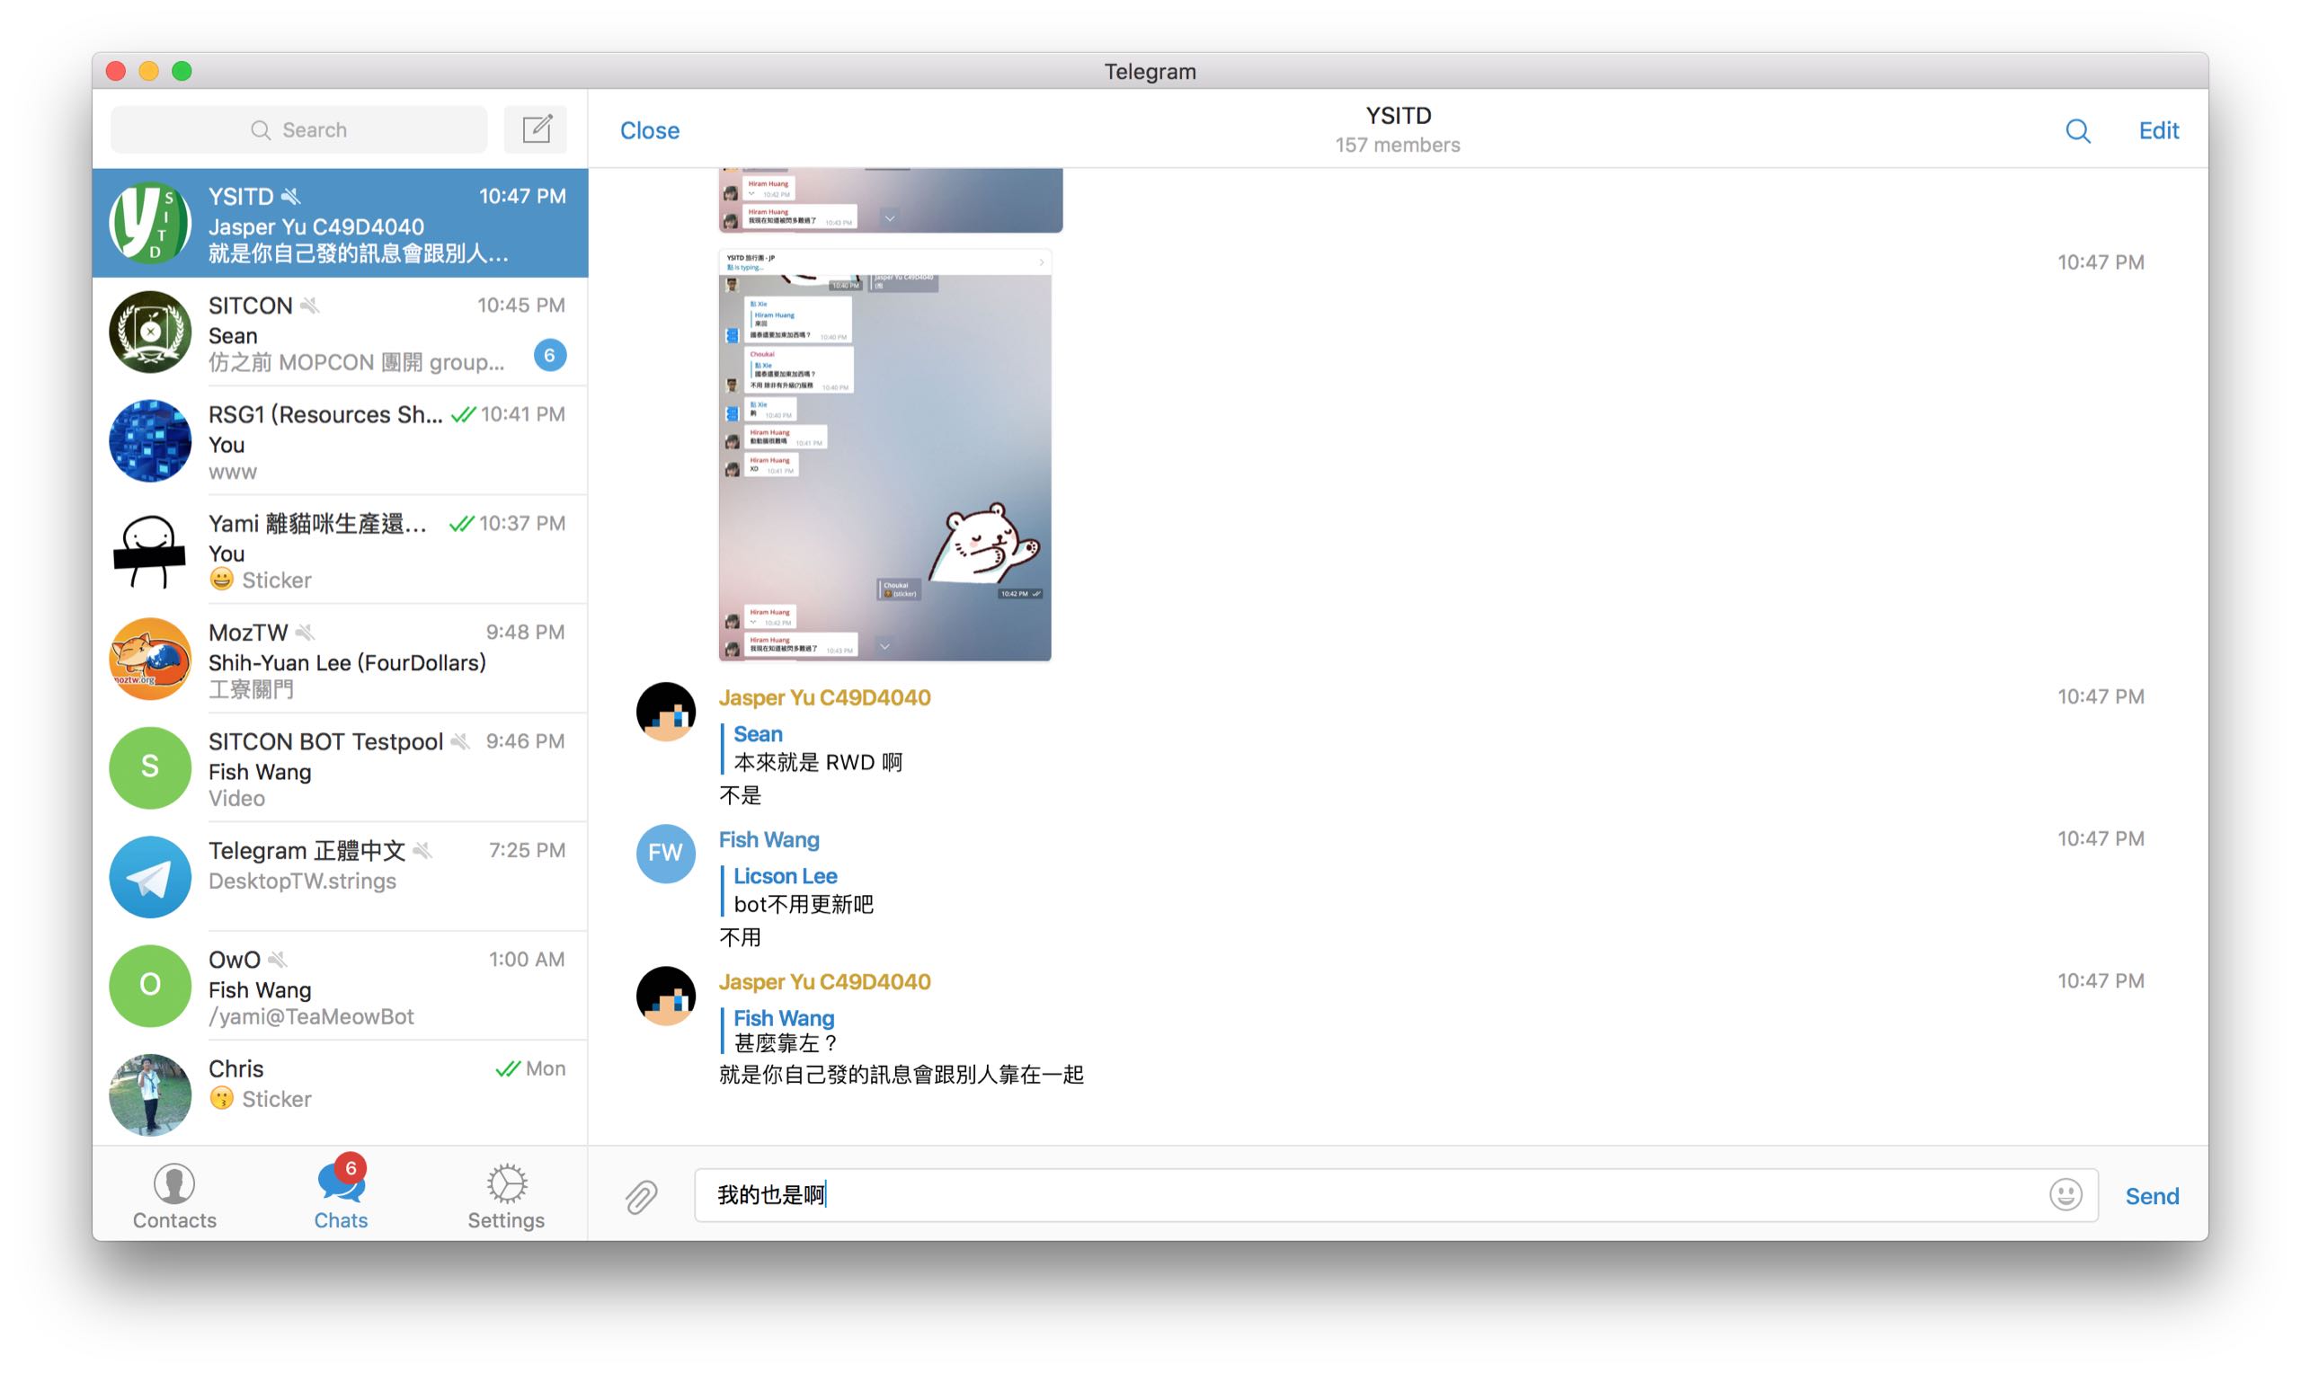Focus the message input containing 我的也是啊
Viewport: 2301px width, 1373px height.
(x=1395, y=1195)
